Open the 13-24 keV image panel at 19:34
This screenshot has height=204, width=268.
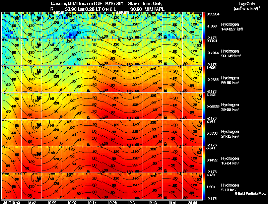132,159
